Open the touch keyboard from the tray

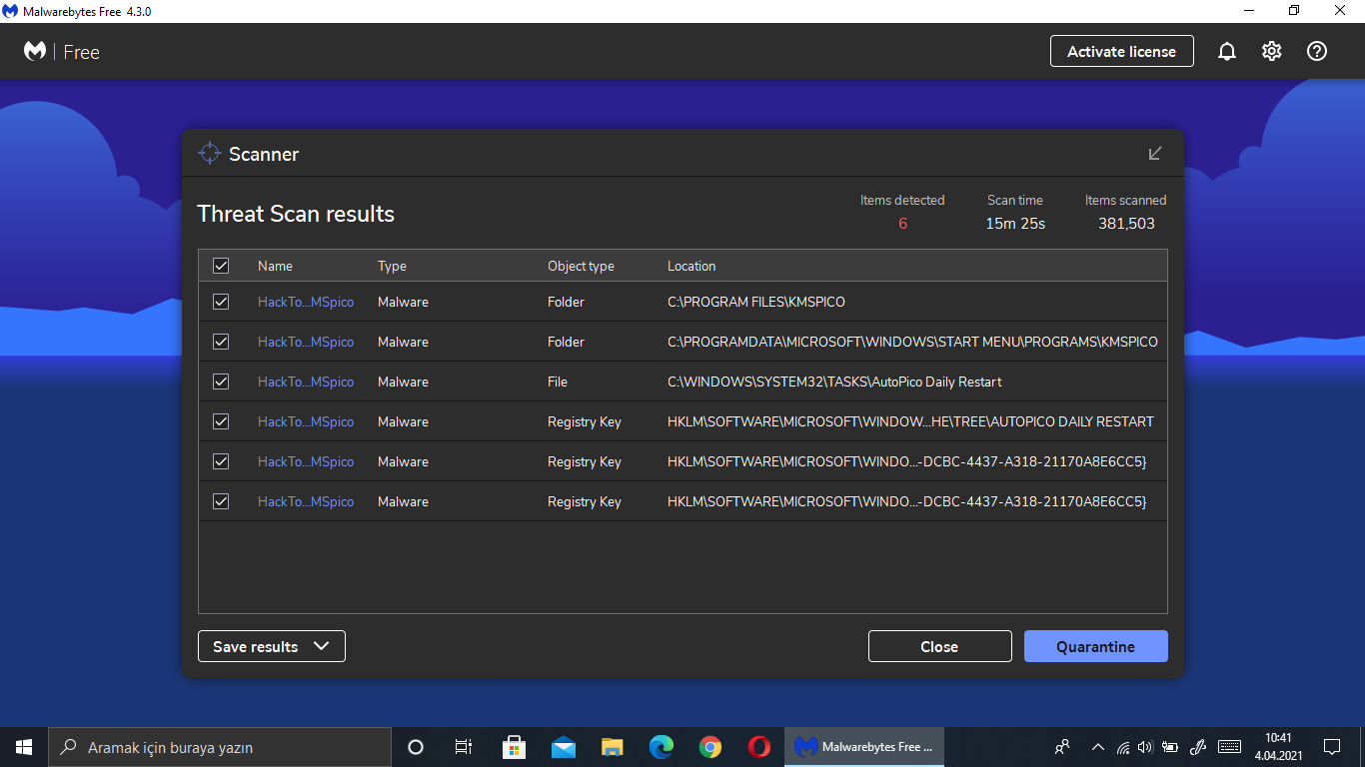pyautogui.click(x=1230, y=747)
